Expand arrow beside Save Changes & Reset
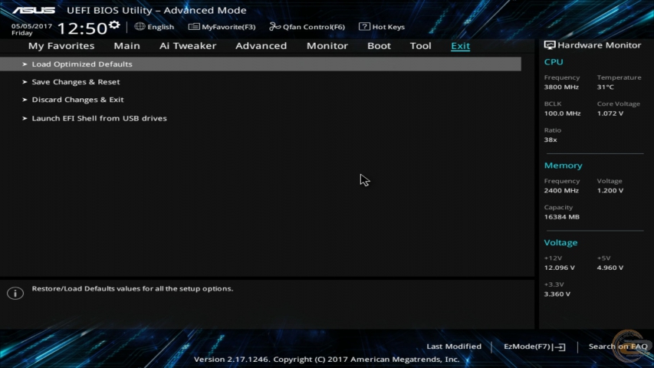654x368 pixels. point(25,82)
